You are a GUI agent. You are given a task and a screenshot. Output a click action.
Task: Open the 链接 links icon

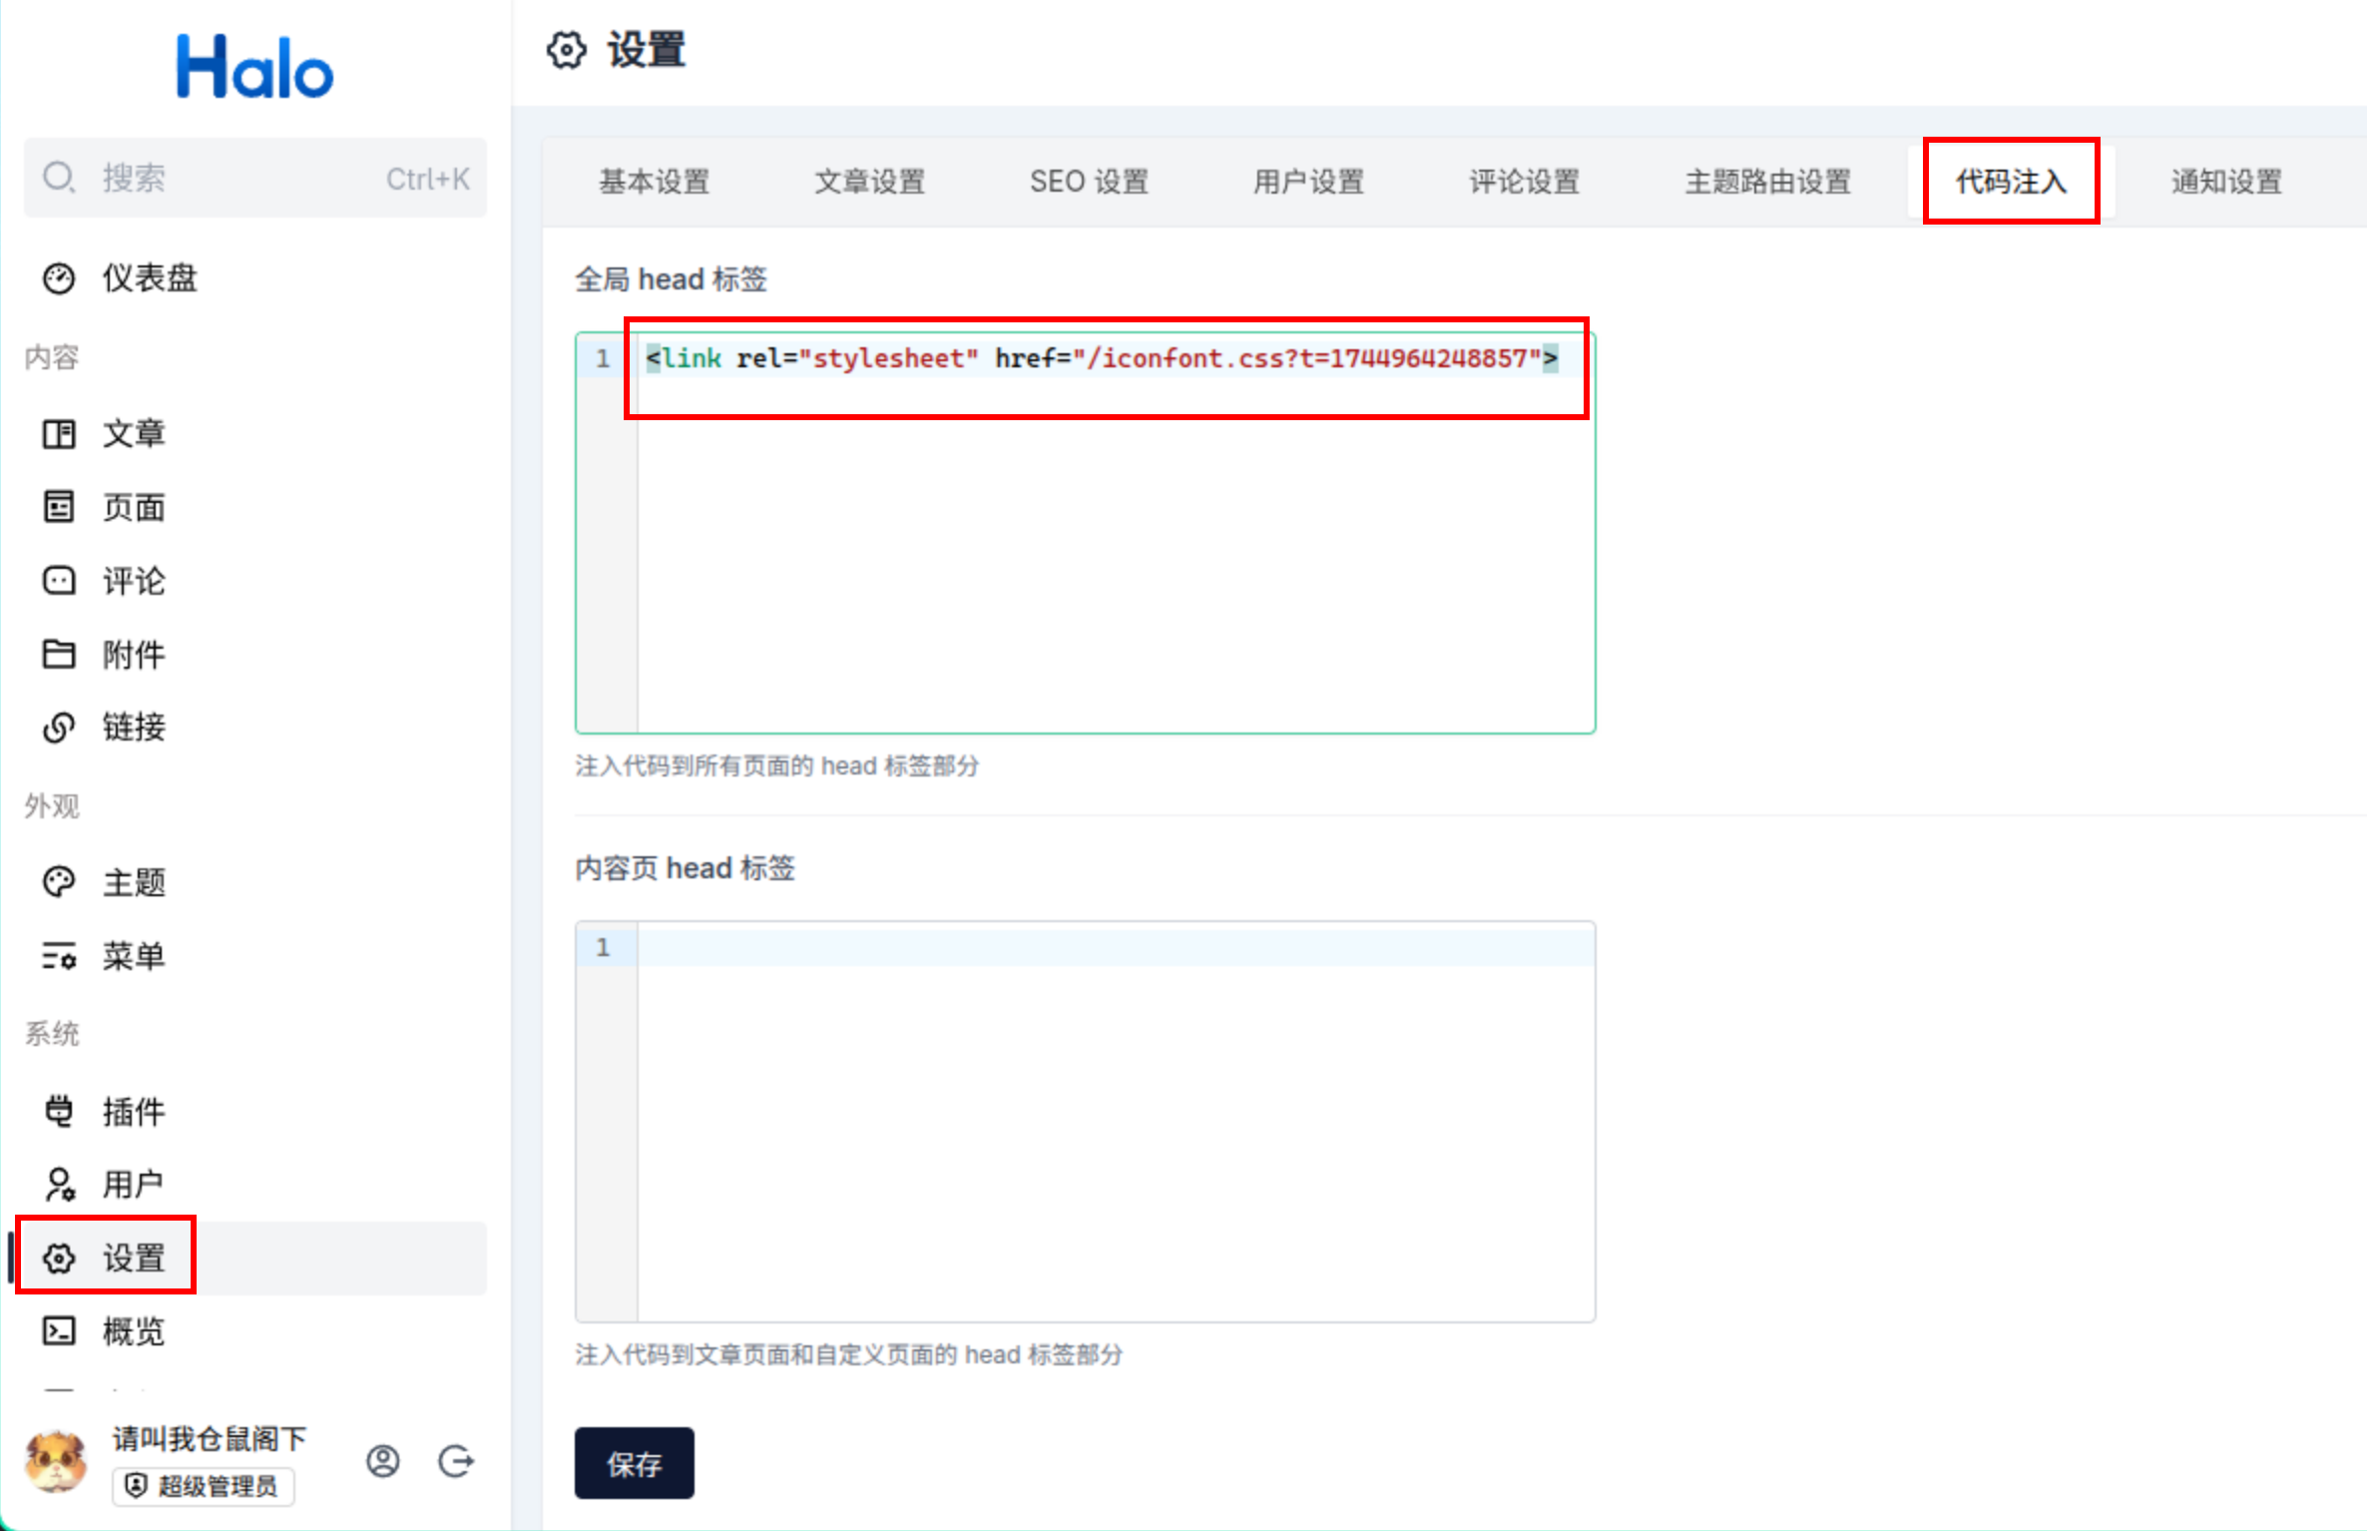pyautogui.click(x=58, y=728)
